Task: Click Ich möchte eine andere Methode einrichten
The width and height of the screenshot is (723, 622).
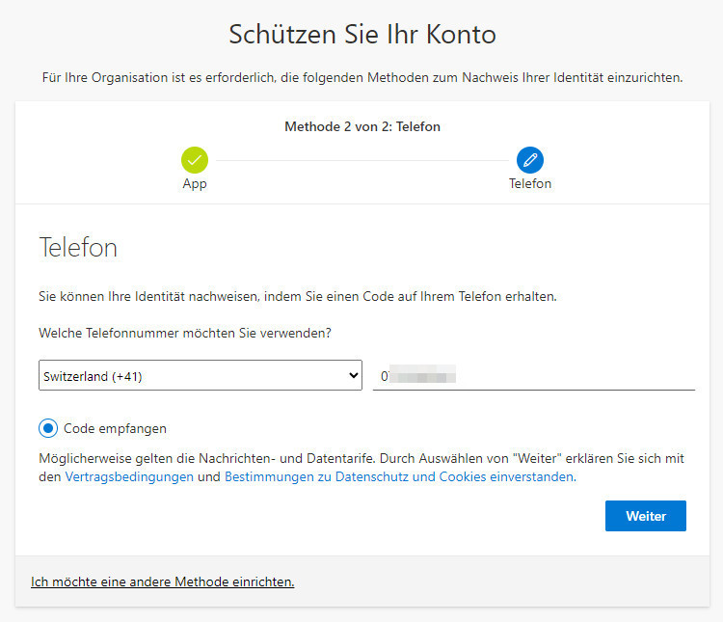Action: point(162,581)
